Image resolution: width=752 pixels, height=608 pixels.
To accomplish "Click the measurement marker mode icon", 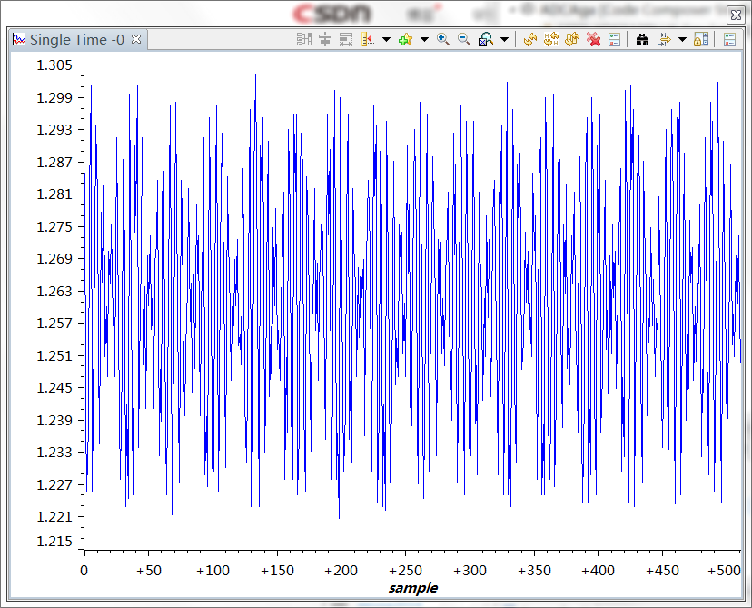I will click(x=368, y=39).
